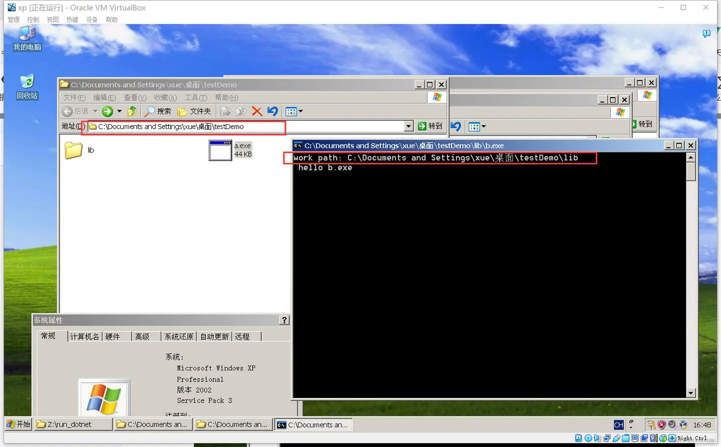Go up one folder level in Explorer
The height and width of the screenshot is (447, 721).
tap(132, 111)
